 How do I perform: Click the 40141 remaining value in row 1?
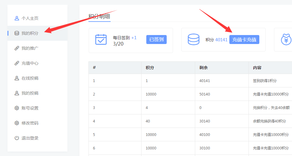click(x=205, y=81)
